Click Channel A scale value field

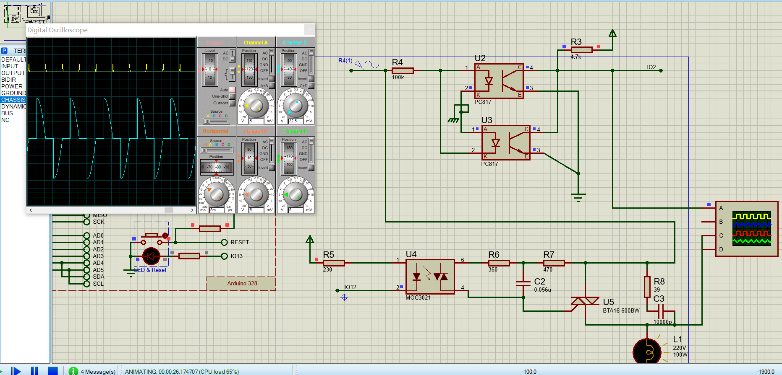pyautogui.click(x=256, y=121)
